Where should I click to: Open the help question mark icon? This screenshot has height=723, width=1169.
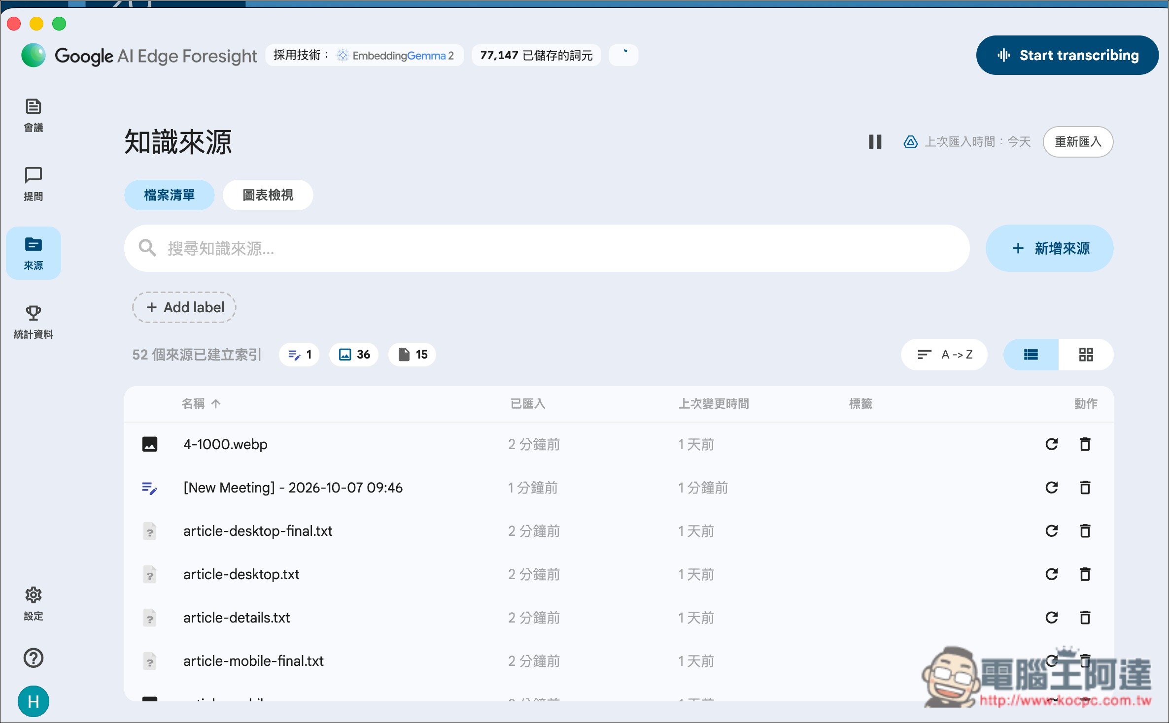(34, 658)
